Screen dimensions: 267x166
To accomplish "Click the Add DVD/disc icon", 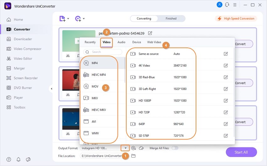I will [x=78, y=19].
